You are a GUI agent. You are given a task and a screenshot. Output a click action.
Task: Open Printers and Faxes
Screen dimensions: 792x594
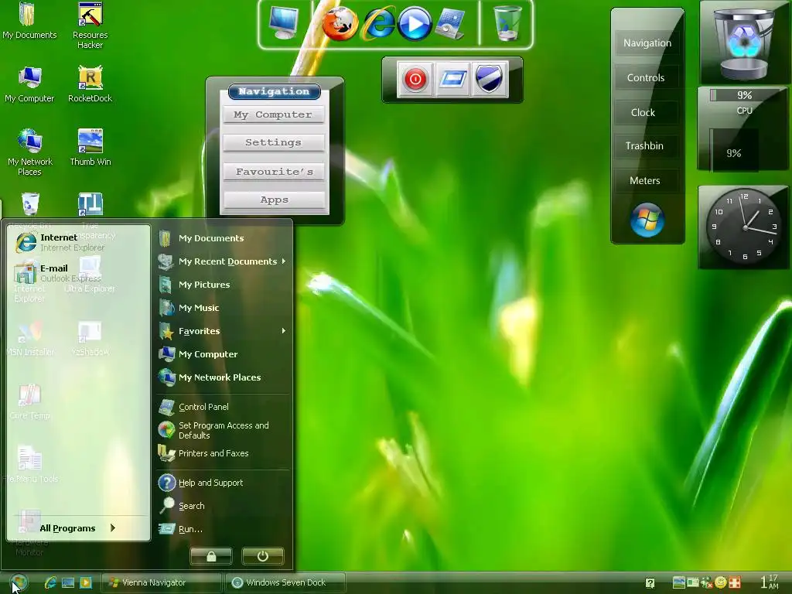[x=222, y=453]
